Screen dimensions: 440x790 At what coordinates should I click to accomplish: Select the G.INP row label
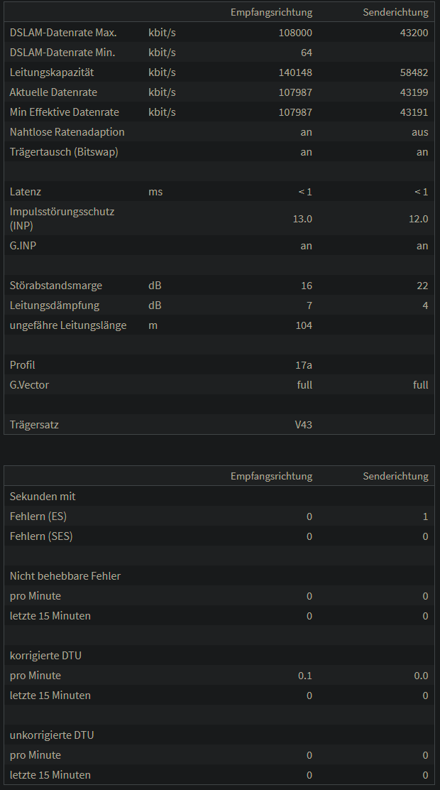click(23, 246)
